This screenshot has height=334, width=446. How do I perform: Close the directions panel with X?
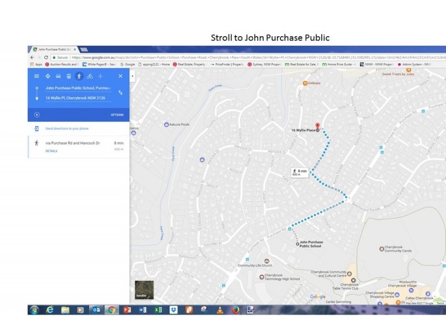point(120,76)
